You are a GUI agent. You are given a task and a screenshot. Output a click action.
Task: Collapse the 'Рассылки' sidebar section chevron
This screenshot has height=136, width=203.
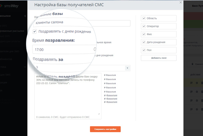[x=25, y=16]
